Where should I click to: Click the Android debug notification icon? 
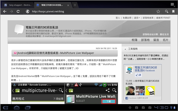point(130,107)
